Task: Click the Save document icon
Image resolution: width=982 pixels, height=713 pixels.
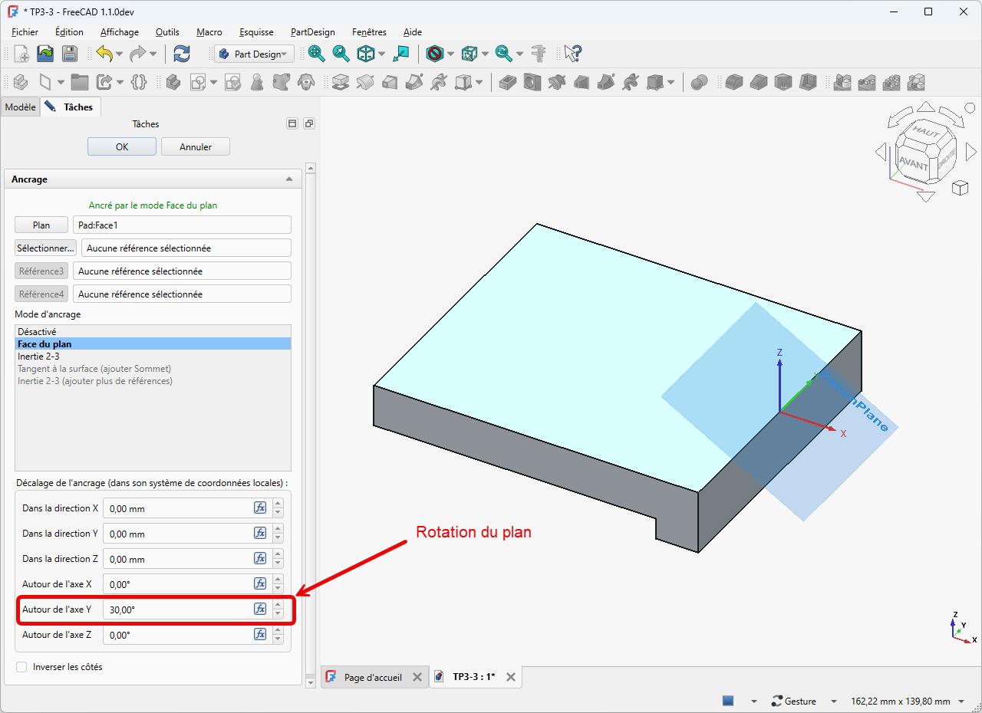Action: tap(70, 54)
